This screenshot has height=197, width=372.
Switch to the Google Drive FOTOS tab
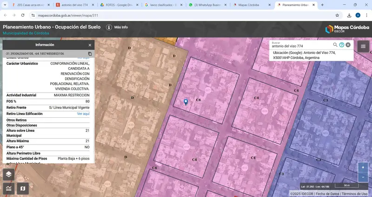click(x=119, y=5)
